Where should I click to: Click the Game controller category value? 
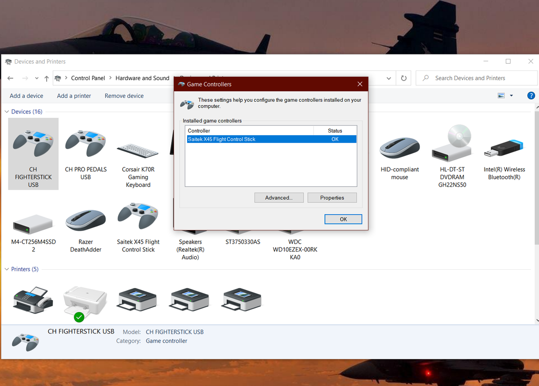[x=166, y=341]
